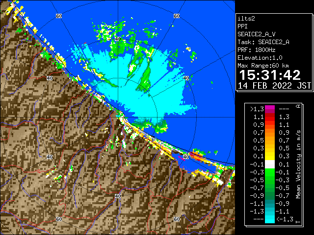The width and height of the screenshot is (314, 235).
Task: Click the timestamp 15:31:42
Action: (270, 75)
